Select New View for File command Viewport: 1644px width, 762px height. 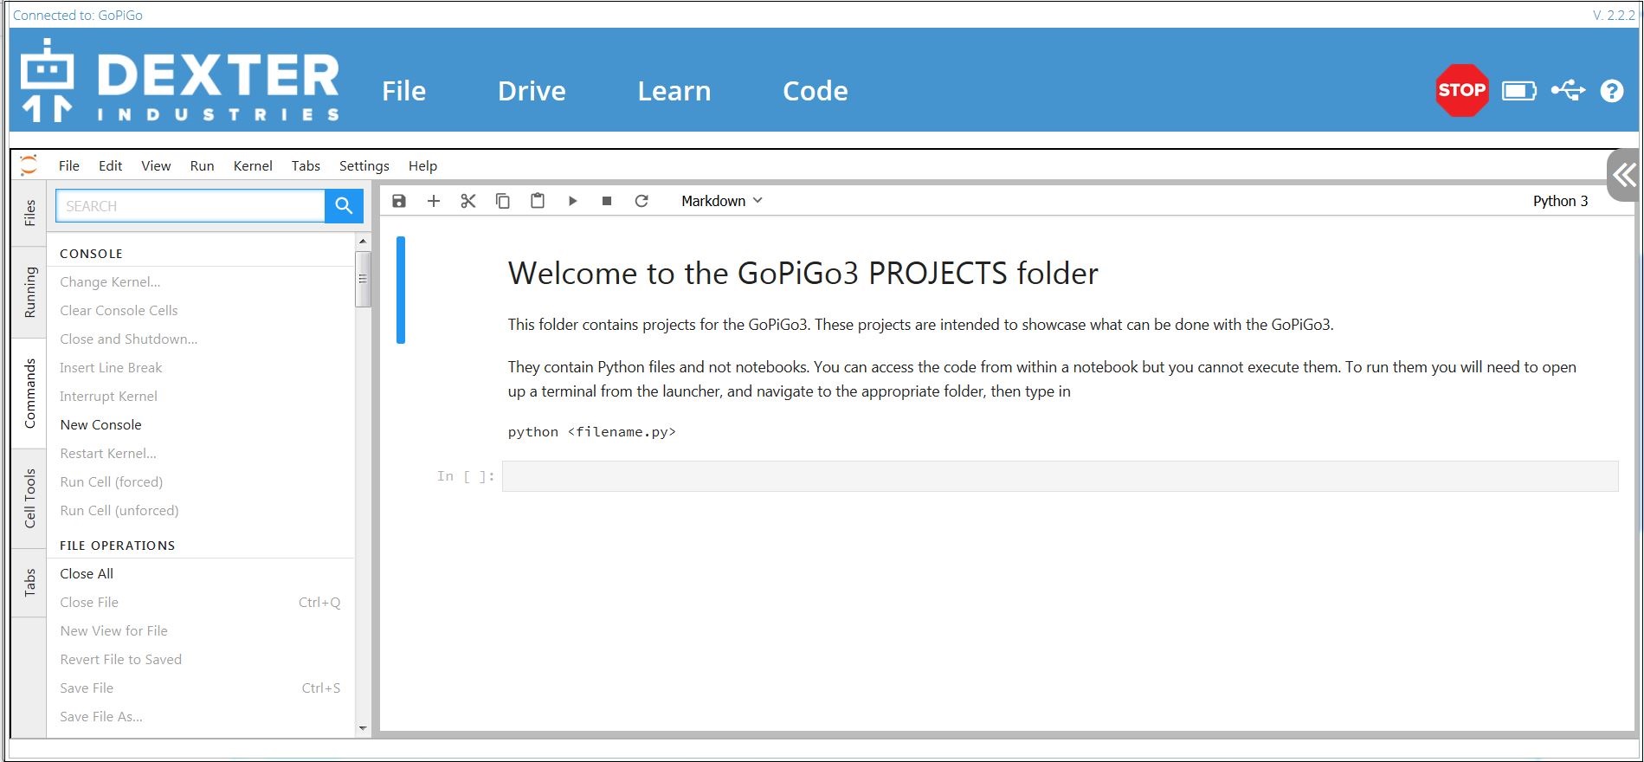coord(201,631)
